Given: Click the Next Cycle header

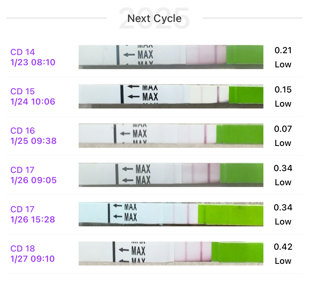Looking at the screenshot, I should pyautogui.click(x=154, y=19).
